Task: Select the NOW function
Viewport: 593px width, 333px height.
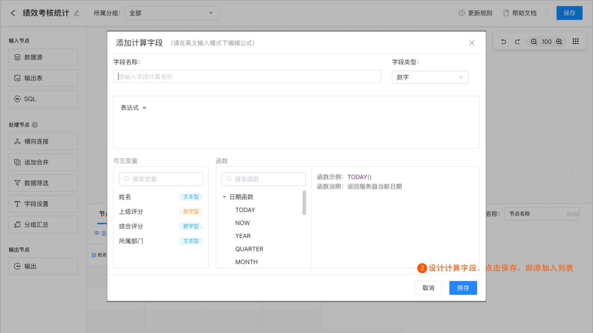Action: [242, 223]
